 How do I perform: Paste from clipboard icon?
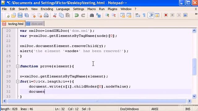[x=68, y=15]
